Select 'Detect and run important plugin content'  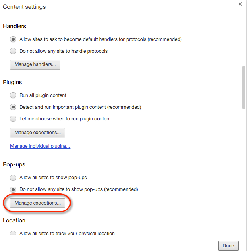tap(13, 107)
